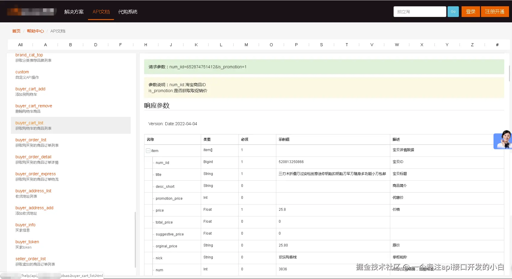Click the site logo in the header
This screenshot has width=512, height=279.
tap(32, 11)
